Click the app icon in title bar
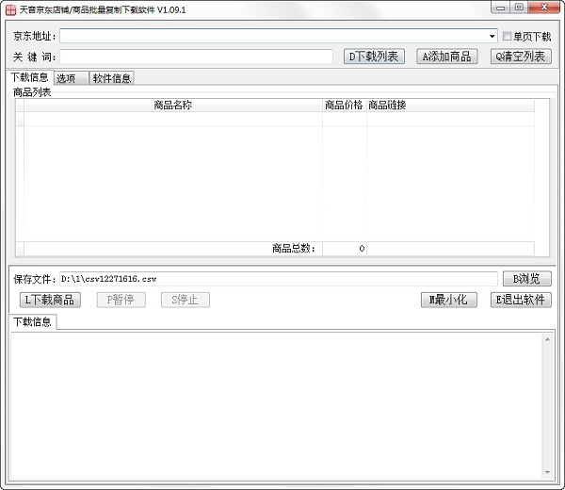This screenshot has height=490, width=565. click(10, 9)
